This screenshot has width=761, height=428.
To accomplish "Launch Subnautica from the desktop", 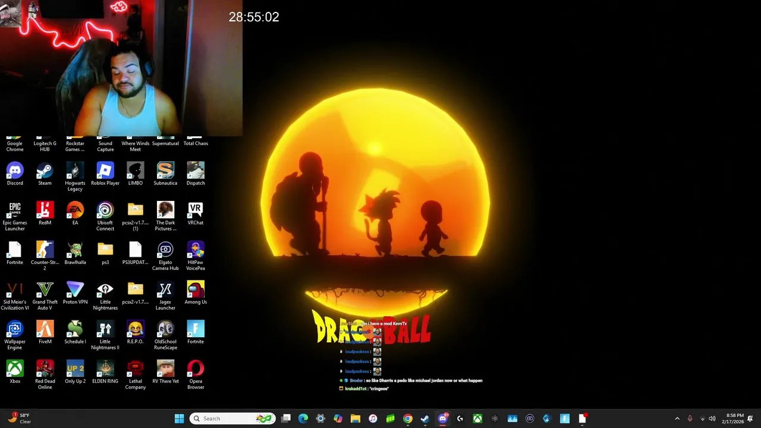I will pyautogui.click(x=165, y=174).
